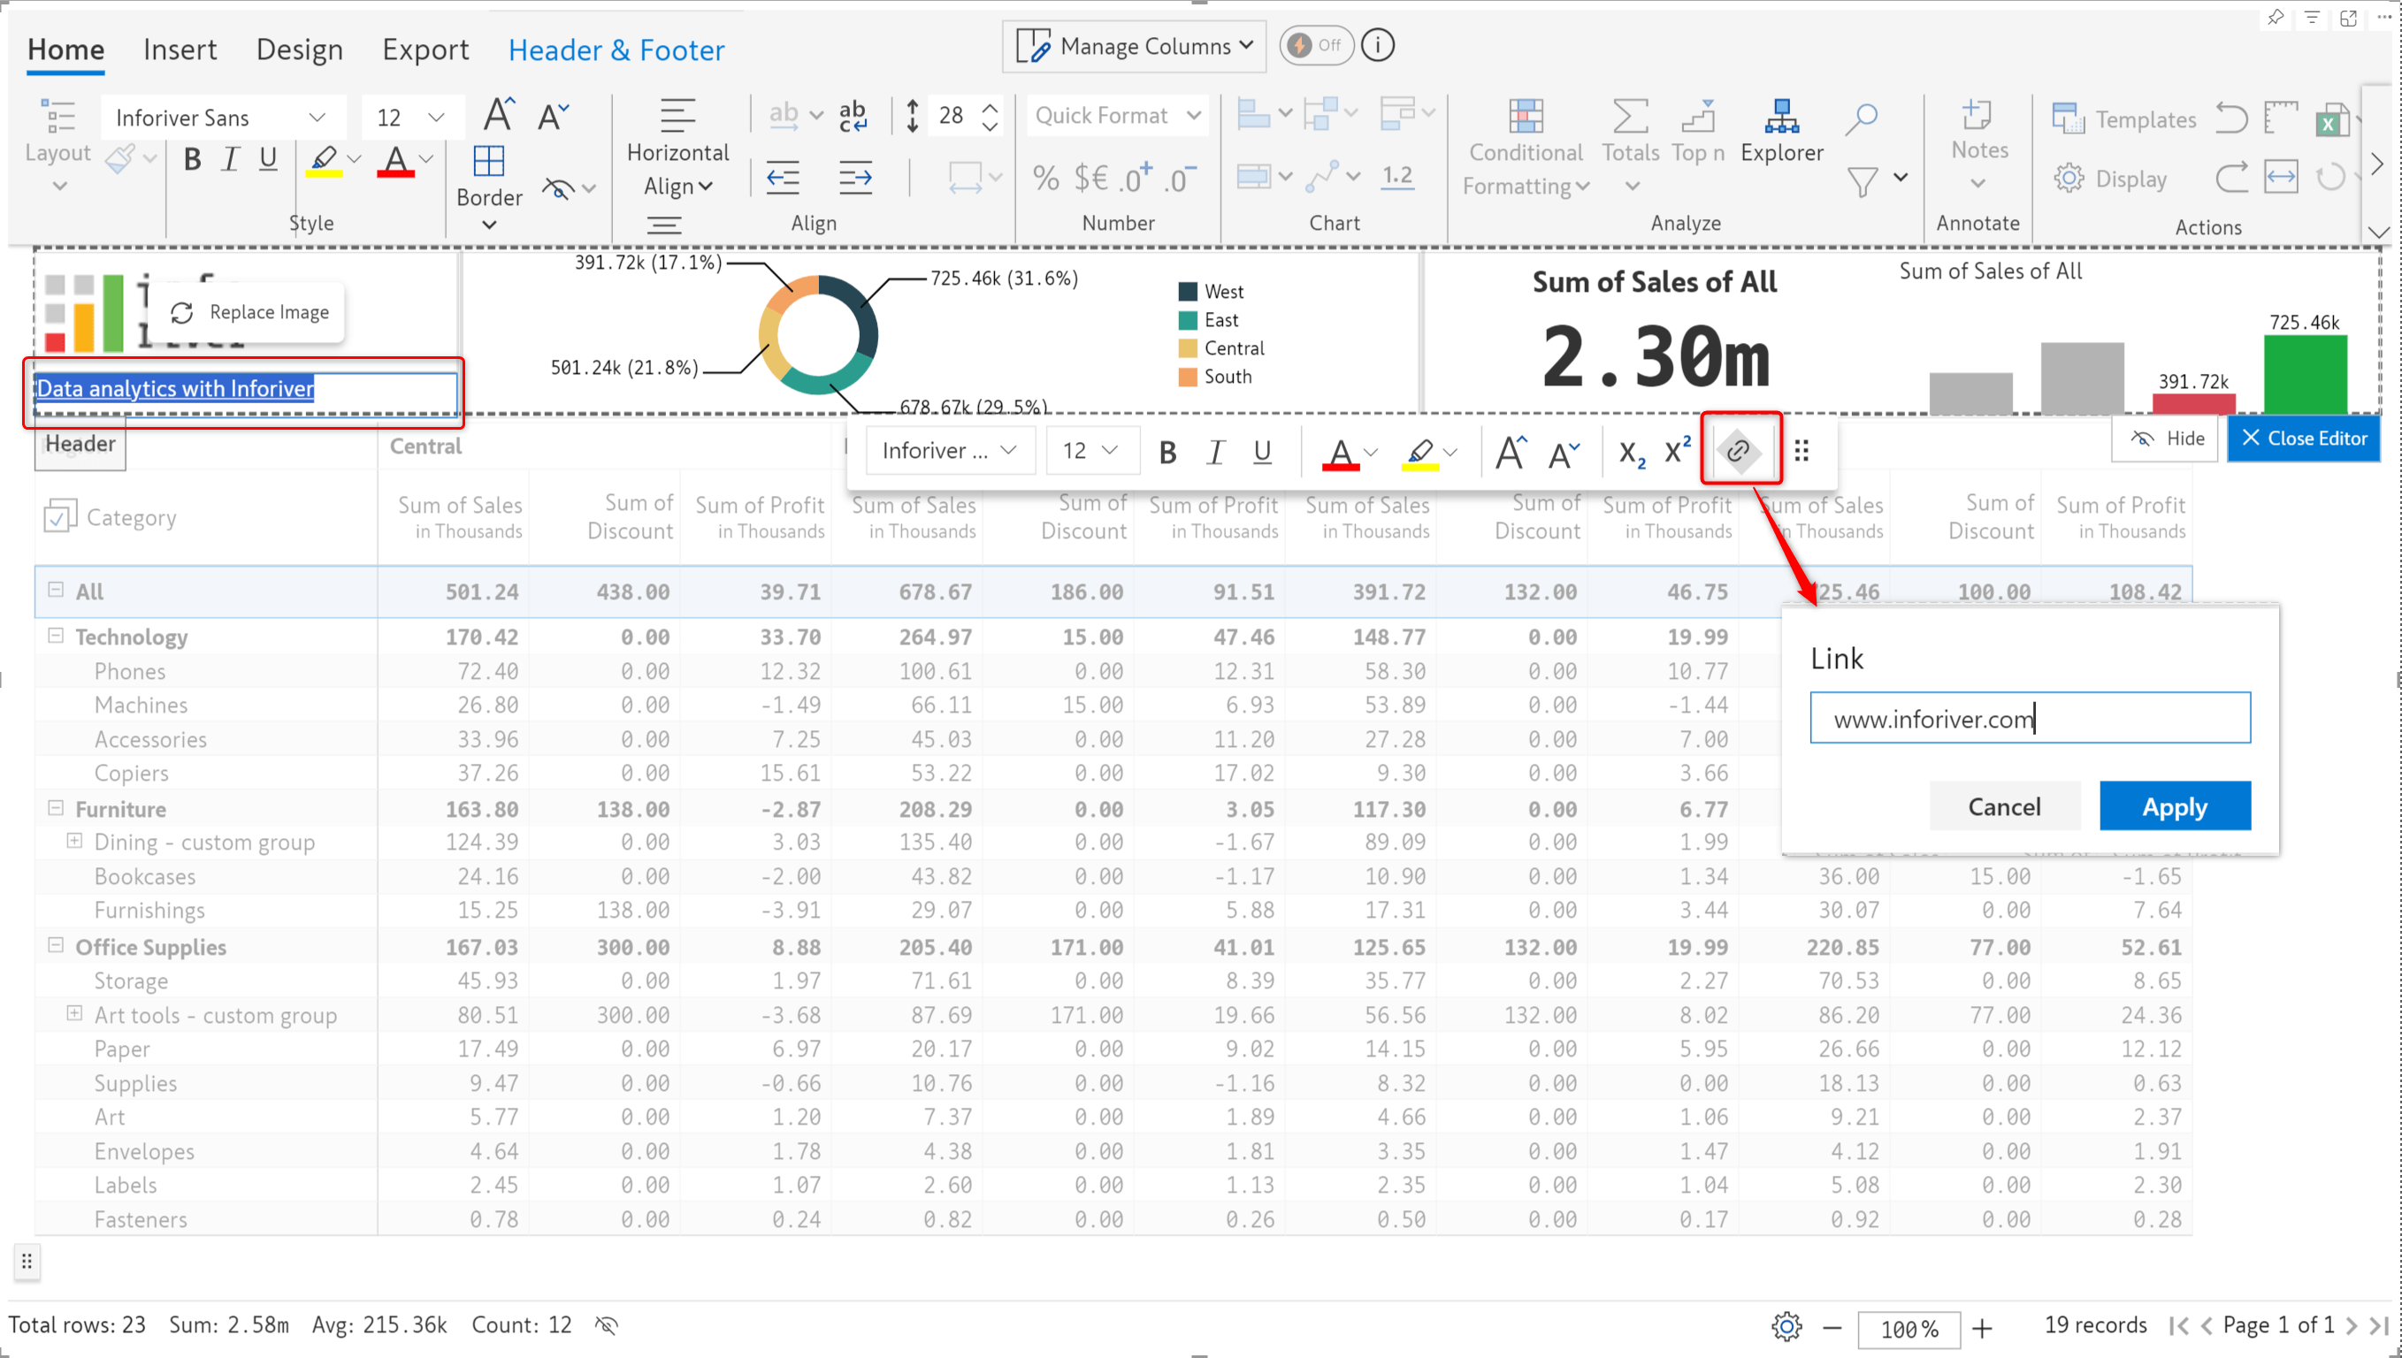The image size is (2402, 1358).
Task: Click the Undo arrow in Actions
Action: click(2231, 118)
